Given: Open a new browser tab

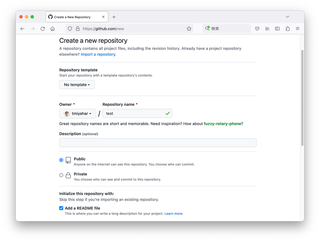Looking at the screenshot, I should tap(114, 17).
